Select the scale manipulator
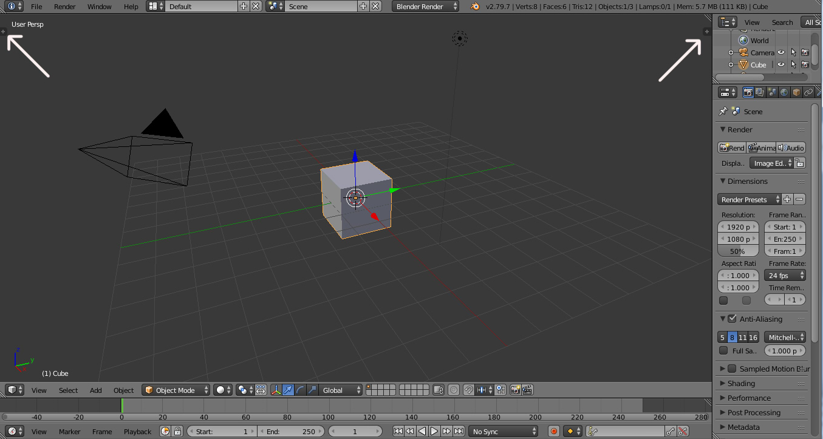This screenshot has width=823, height=439. 312,390
